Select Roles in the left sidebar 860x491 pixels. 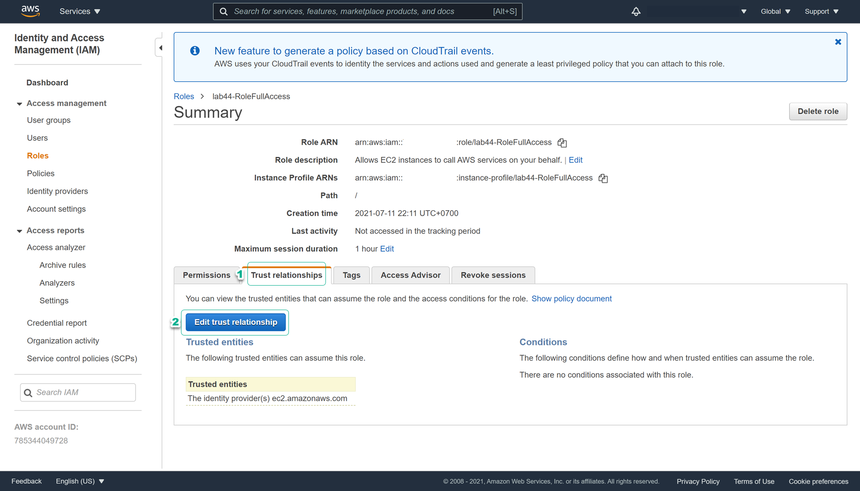click(38, 155)
